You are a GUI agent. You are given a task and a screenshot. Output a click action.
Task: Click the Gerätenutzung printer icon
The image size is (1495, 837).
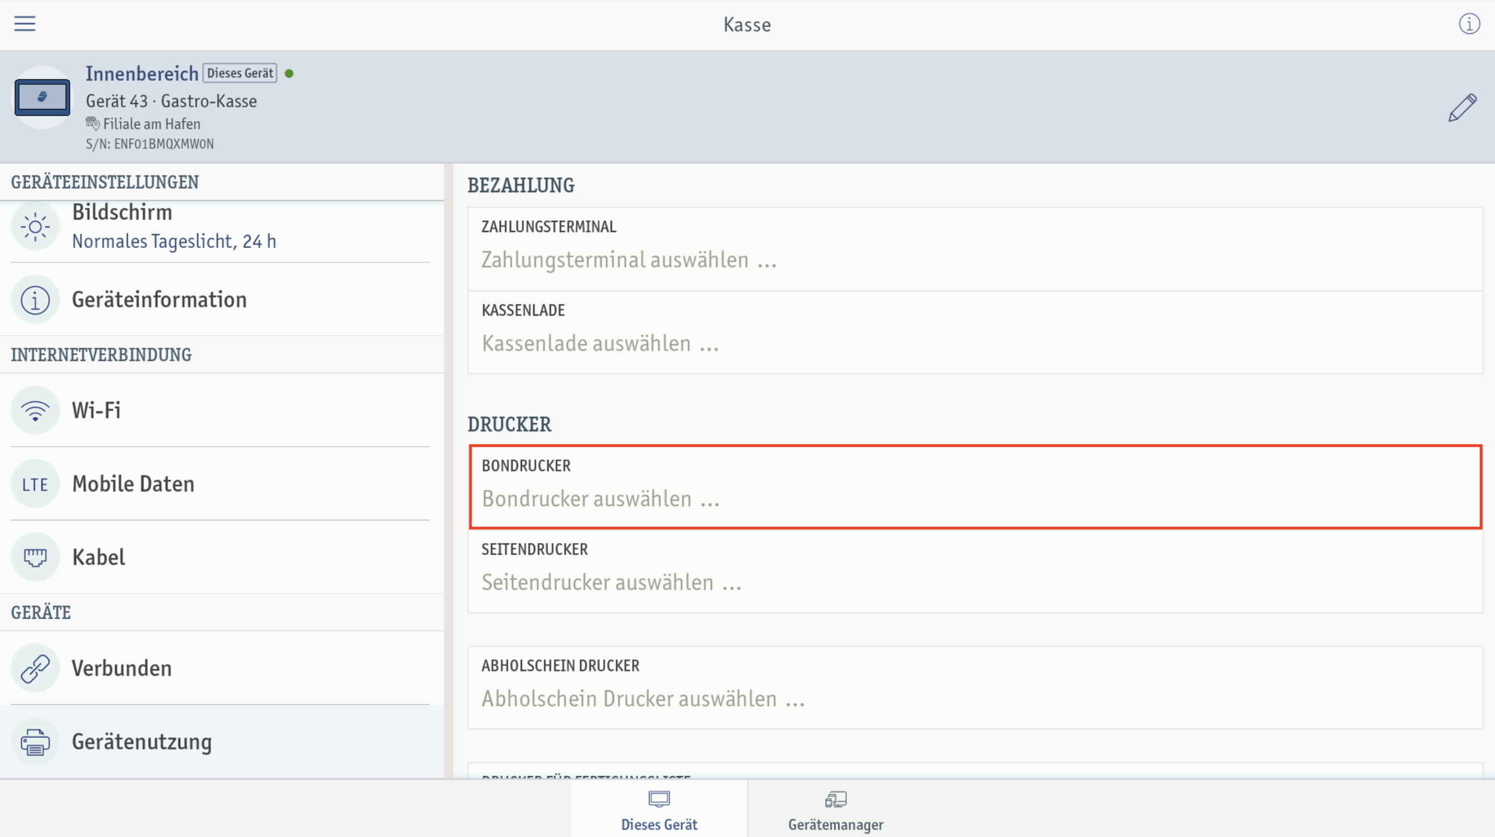click(35, 742)
